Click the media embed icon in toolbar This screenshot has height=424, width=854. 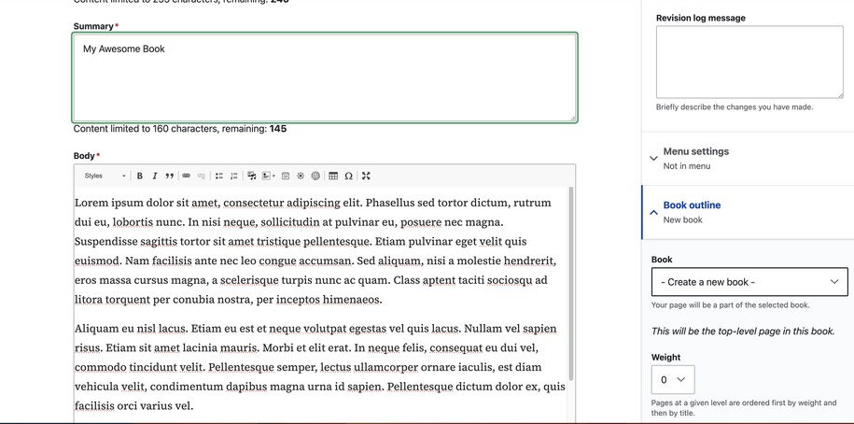[252, 176]
